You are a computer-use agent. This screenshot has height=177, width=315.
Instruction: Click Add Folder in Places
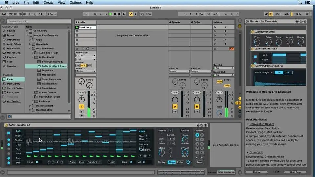click(13, 101)
